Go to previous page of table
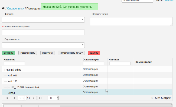Viewport: 176px width, 107px height. 14,98
